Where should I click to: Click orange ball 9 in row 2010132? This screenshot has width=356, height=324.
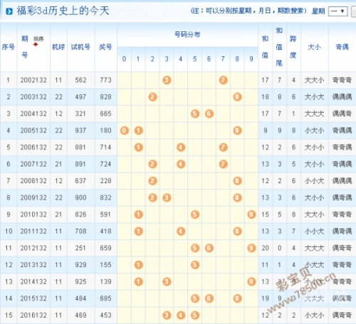click(x=251, y=214)
